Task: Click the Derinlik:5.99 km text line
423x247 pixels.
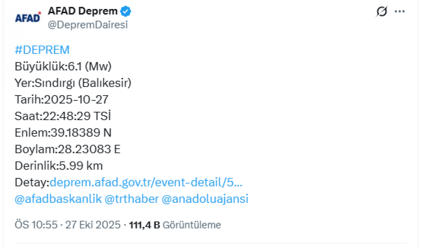Action: click(x=59, y=165)
